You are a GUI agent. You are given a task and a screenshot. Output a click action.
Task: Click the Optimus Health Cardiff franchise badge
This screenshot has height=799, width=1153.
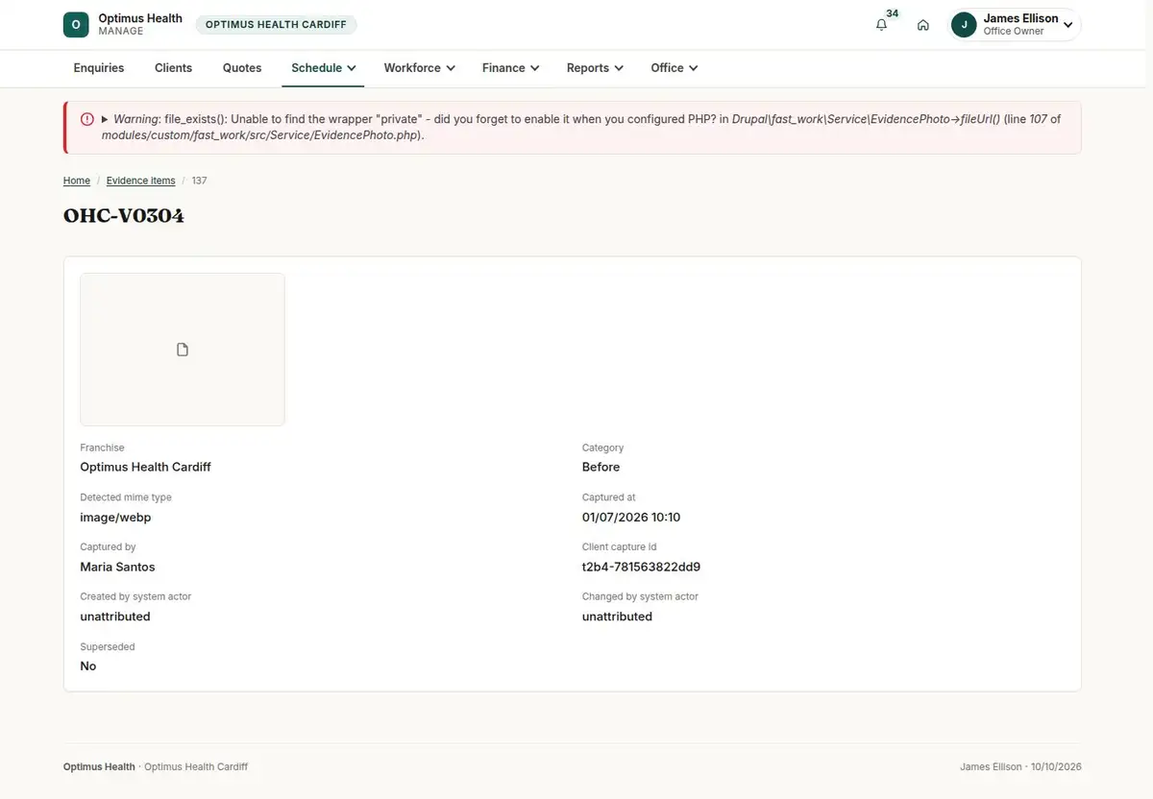click(276, 25)
